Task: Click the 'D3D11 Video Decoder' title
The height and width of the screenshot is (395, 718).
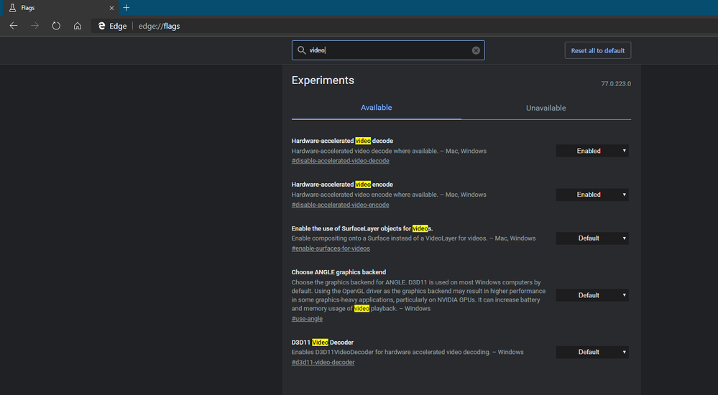Action: [x=323, y=343]
